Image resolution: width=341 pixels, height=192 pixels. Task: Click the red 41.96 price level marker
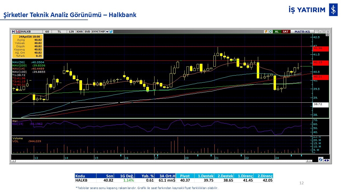click(x=321, y=49)
